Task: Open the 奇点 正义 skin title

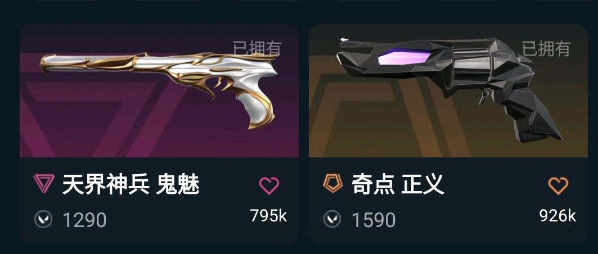Action: point(398,184)
